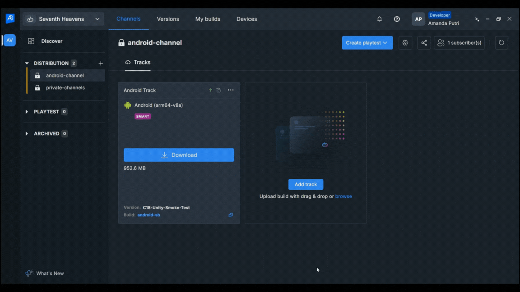Add a new distribution channel with plus icon
The image size is (520, 292).
[101, 64]
